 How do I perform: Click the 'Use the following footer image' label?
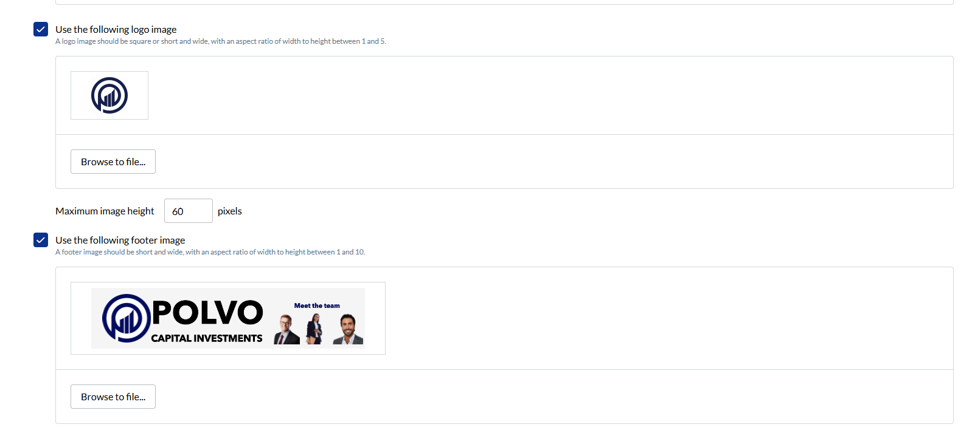coord(120,240)
